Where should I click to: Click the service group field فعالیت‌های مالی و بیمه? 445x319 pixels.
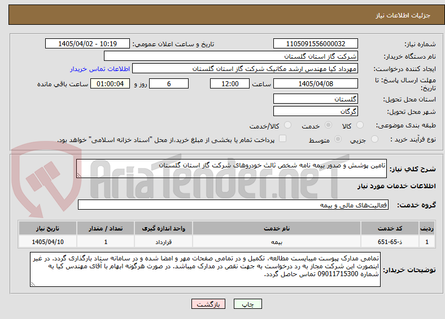[x=233, y=205]
